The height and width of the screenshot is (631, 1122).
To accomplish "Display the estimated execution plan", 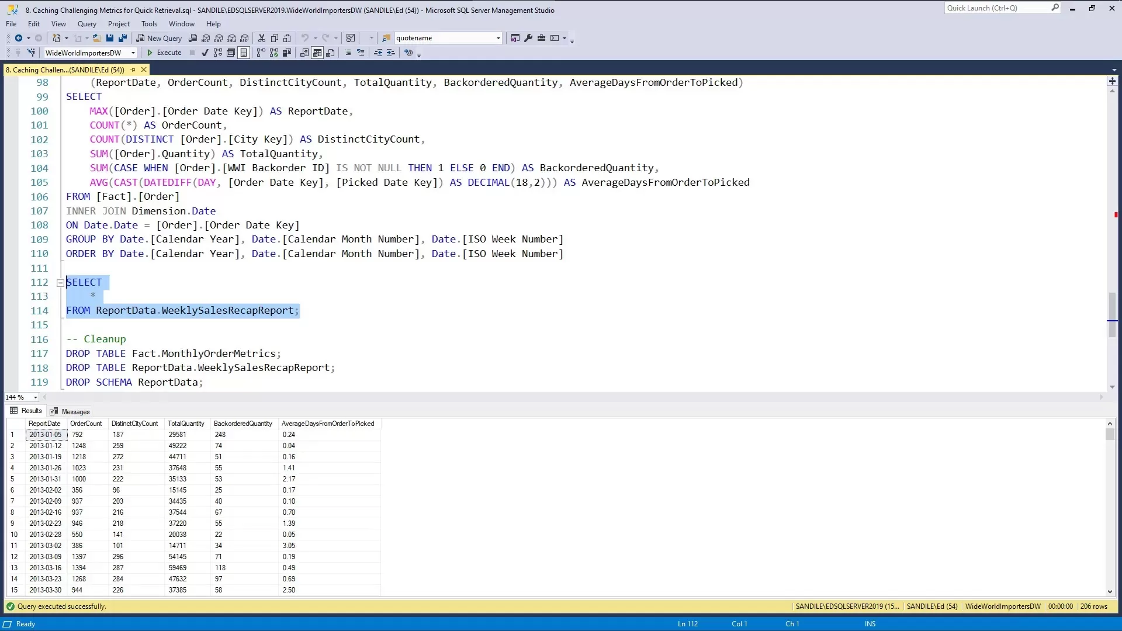I will click(x=217, y=53).
